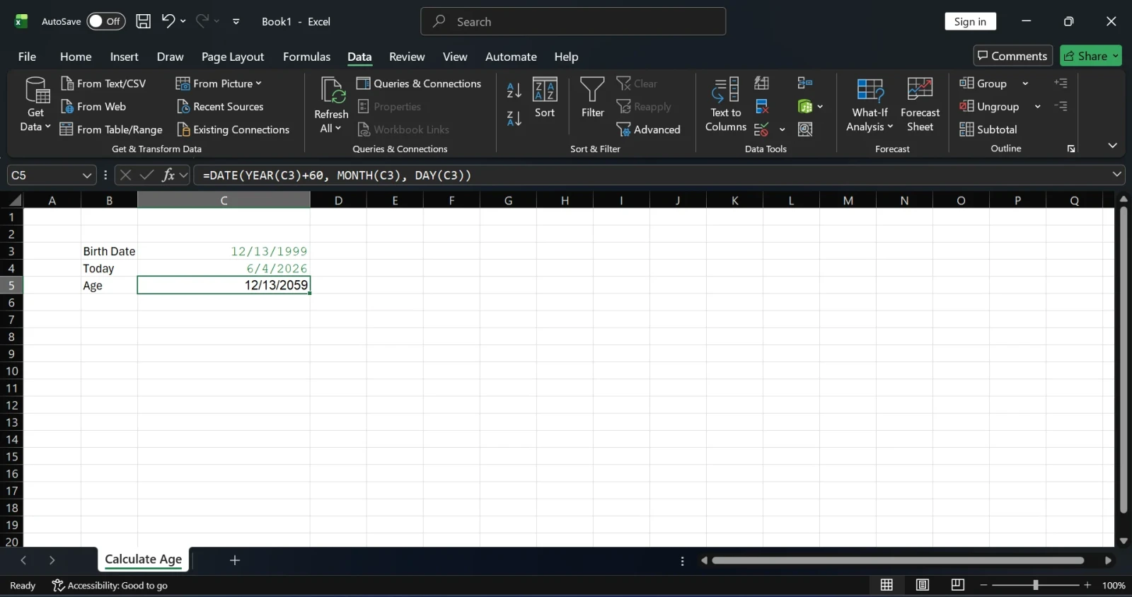1132x597 pixels.
Task: Open Advanced filter options
Action: click(x=648, y=129)
